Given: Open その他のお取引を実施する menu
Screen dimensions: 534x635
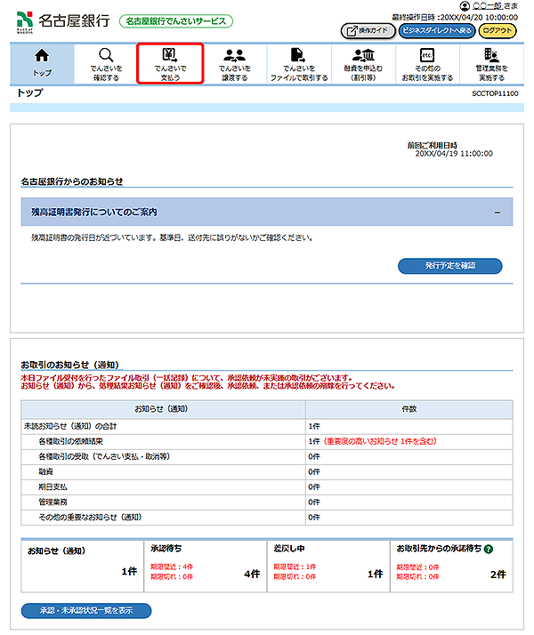Looking at the screenshot, I should [x=426, y=64].
